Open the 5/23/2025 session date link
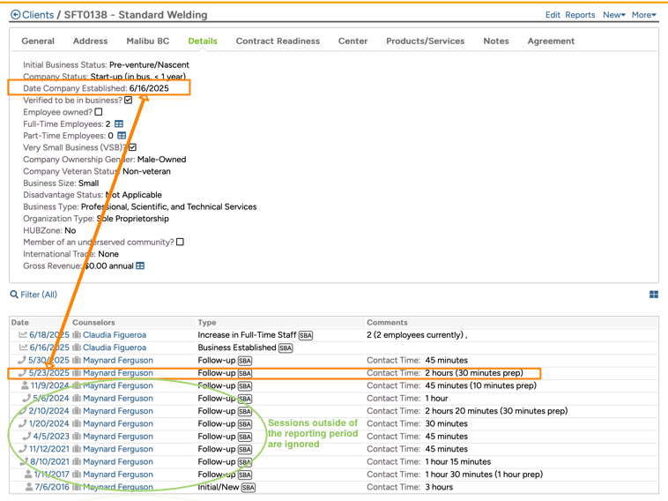This screenshot has height=501, width=668. pyautogui.click(x=48, y=373)
